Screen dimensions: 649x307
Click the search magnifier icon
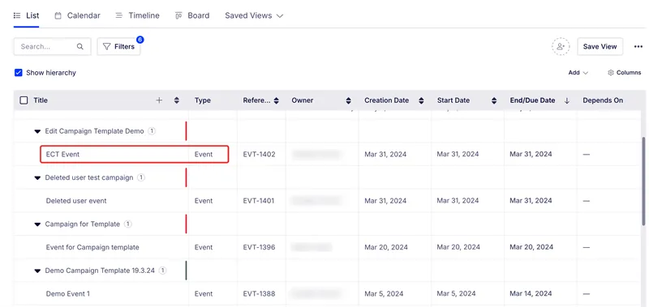80,47
